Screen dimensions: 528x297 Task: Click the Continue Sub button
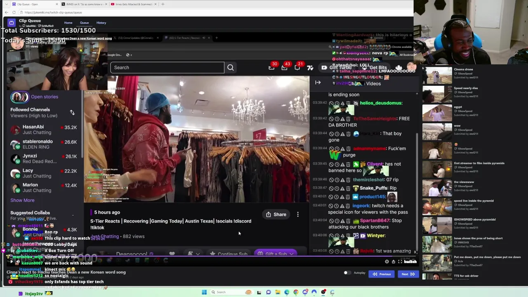coord(229,254)
